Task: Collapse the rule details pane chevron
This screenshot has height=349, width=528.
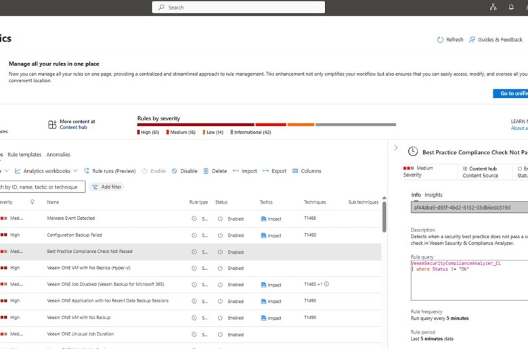Action: pos(396,147)
